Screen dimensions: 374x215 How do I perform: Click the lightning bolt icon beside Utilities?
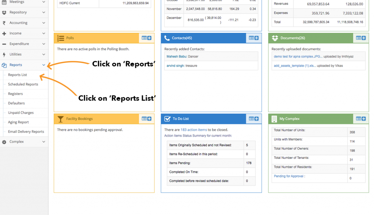pyautogui.click(x=4, y=55)
